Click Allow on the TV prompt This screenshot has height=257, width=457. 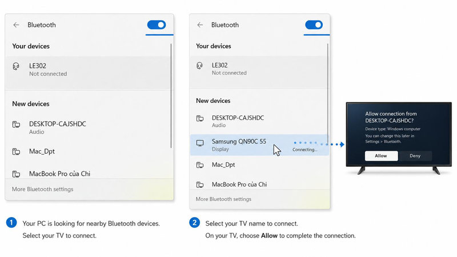381,156
